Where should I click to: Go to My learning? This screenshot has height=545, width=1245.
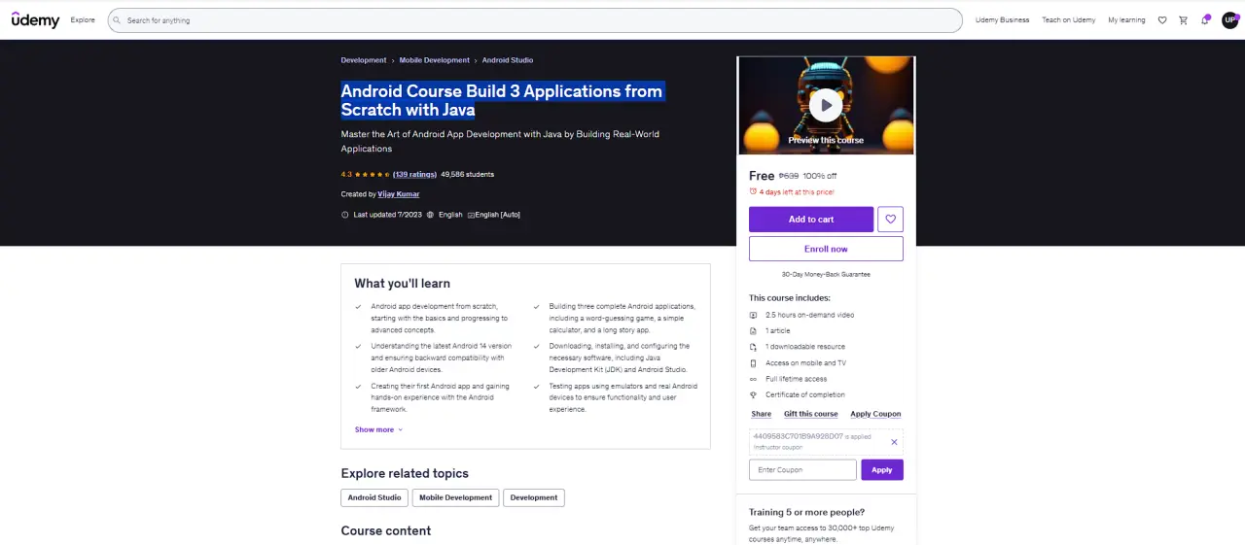tap(1126, 20)
